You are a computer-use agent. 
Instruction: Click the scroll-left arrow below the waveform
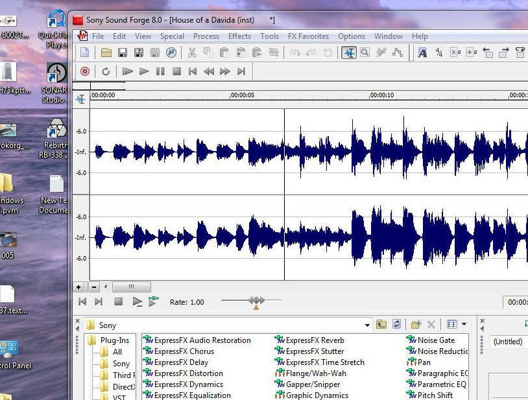[106, 287]
